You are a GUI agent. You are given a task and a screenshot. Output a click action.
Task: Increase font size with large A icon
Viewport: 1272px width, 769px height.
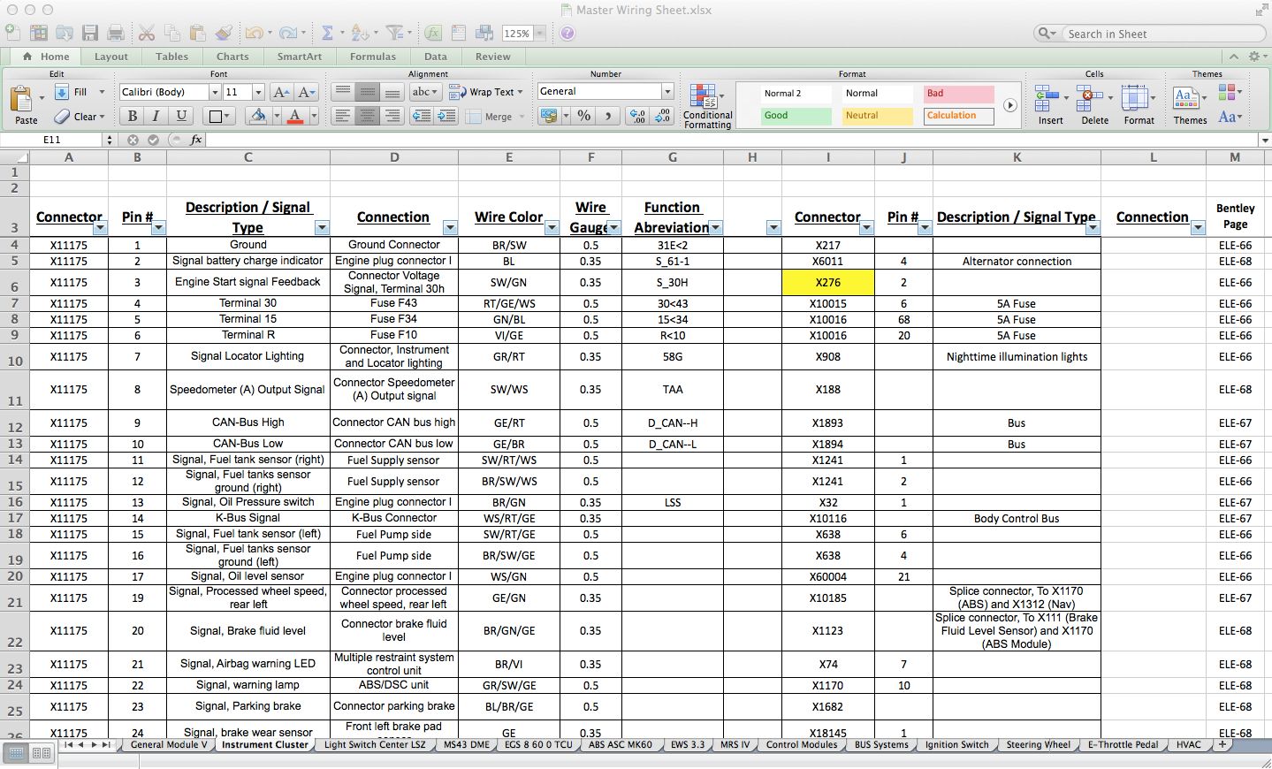pyautogui.click(x=281, y=92)
